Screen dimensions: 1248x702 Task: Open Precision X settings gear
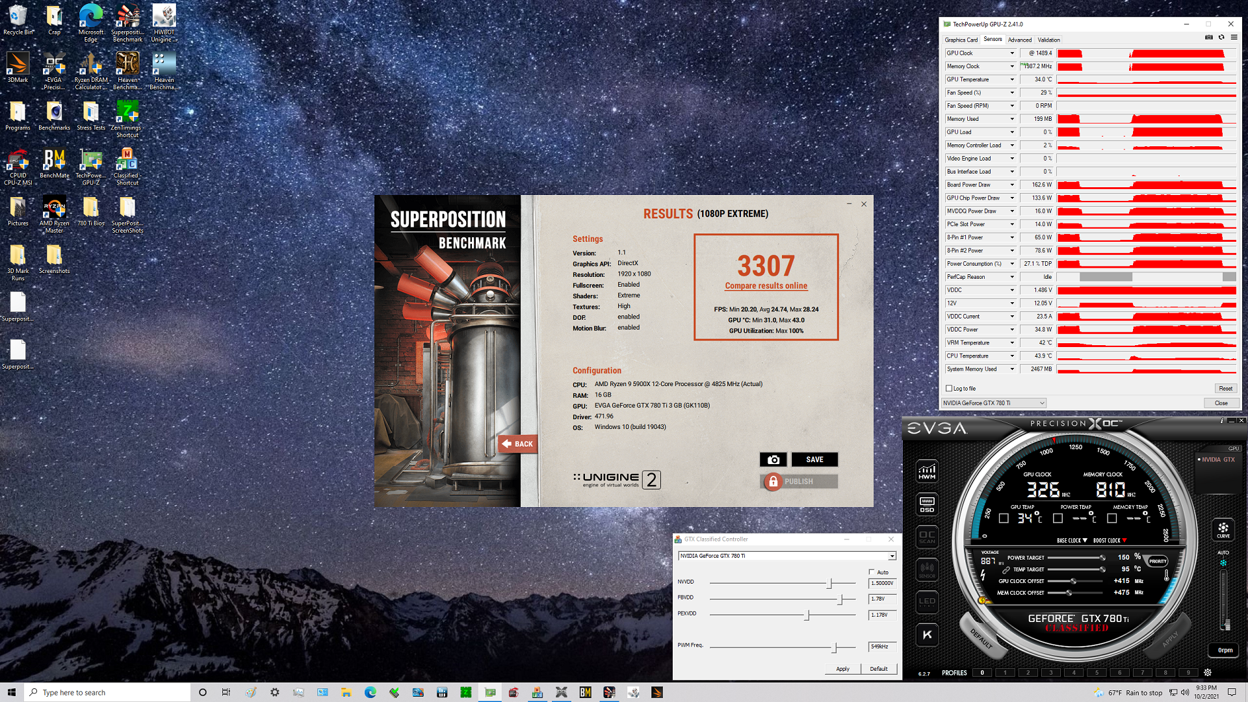tap(1208, 673)
